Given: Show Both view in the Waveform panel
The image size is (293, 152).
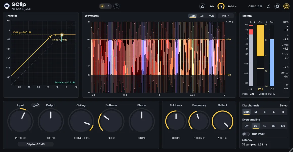Looking at the screenshot, I should click(192, 16).
